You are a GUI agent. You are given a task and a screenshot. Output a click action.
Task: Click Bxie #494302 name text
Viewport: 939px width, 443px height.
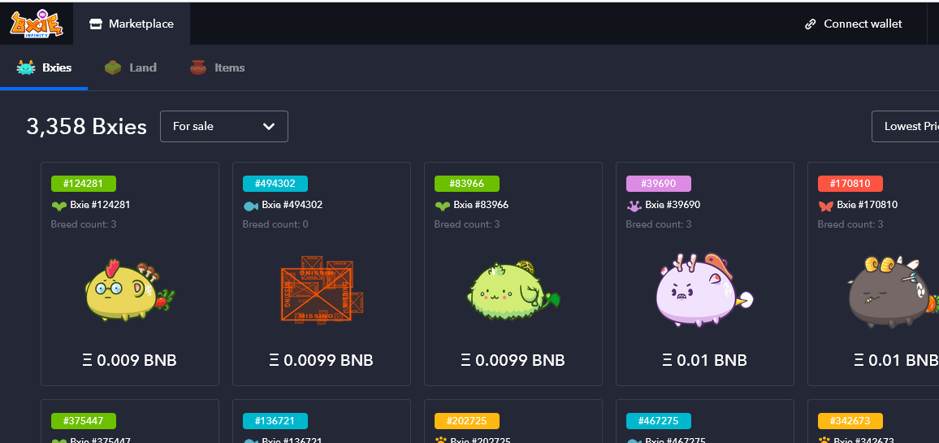pos(292,205)
